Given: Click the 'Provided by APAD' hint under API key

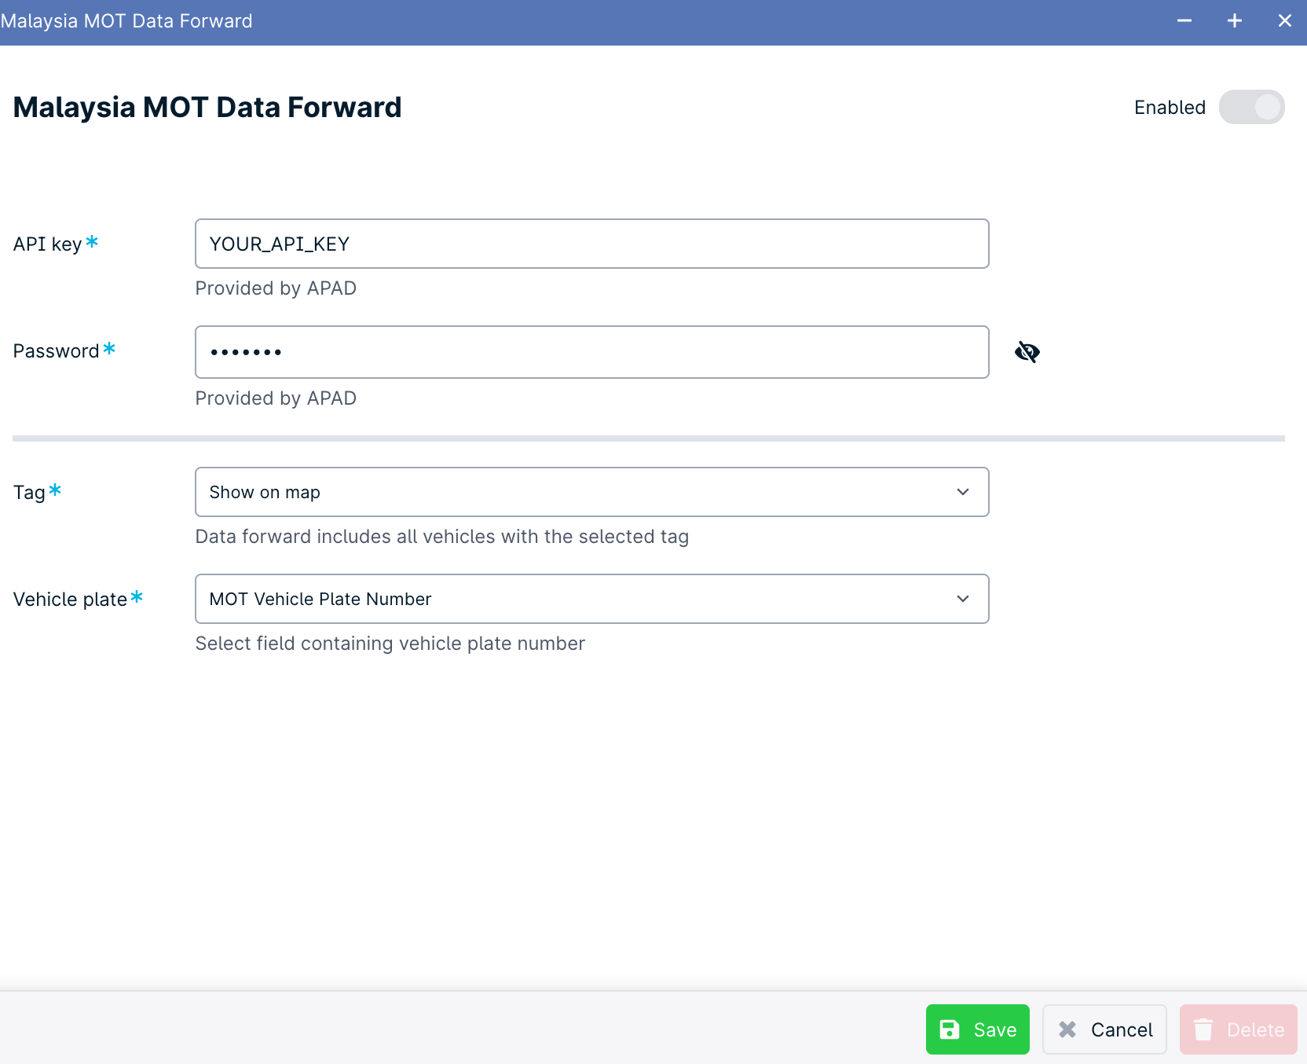Looking at the screenshot, I should click(x=276, y=288).
